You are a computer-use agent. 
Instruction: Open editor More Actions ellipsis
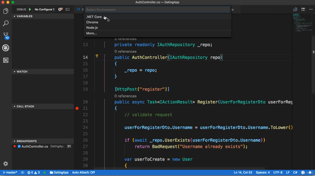311,9
